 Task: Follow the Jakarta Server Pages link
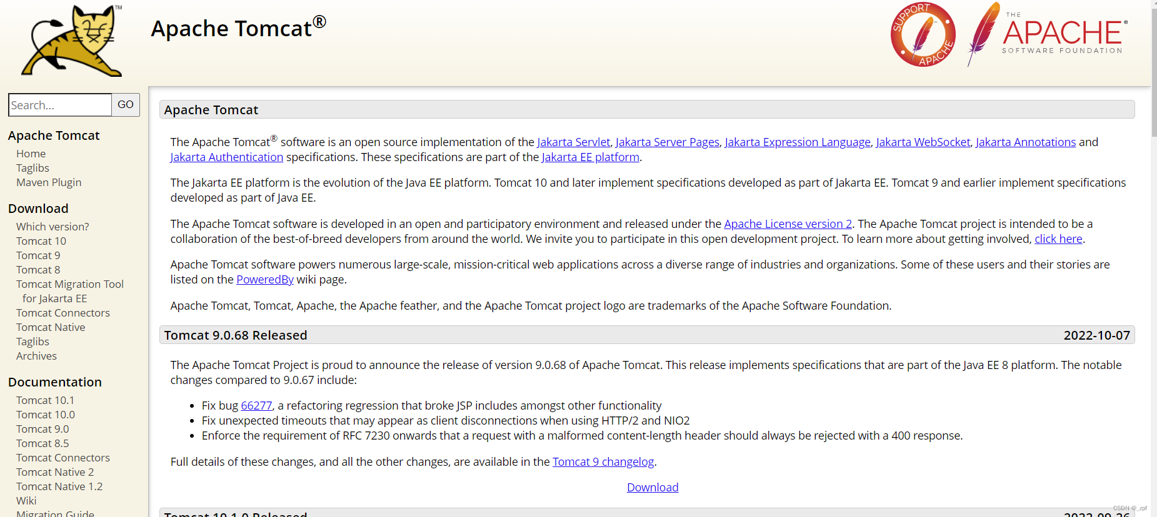(667, 142)
